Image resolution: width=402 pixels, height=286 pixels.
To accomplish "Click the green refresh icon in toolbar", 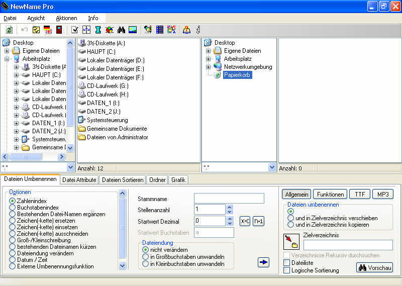I will [9, 30].
